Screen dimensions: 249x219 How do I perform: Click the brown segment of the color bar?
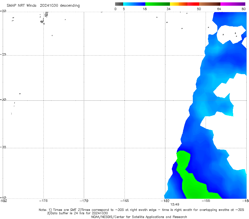point(210,4)
